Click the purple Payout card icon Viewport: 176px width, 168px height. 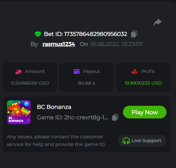(x=76, y=71)
